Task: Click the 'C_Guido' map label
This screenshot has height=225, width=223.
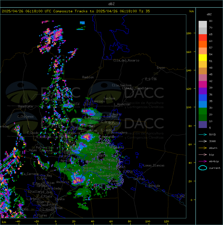Action: pos(33,133)
